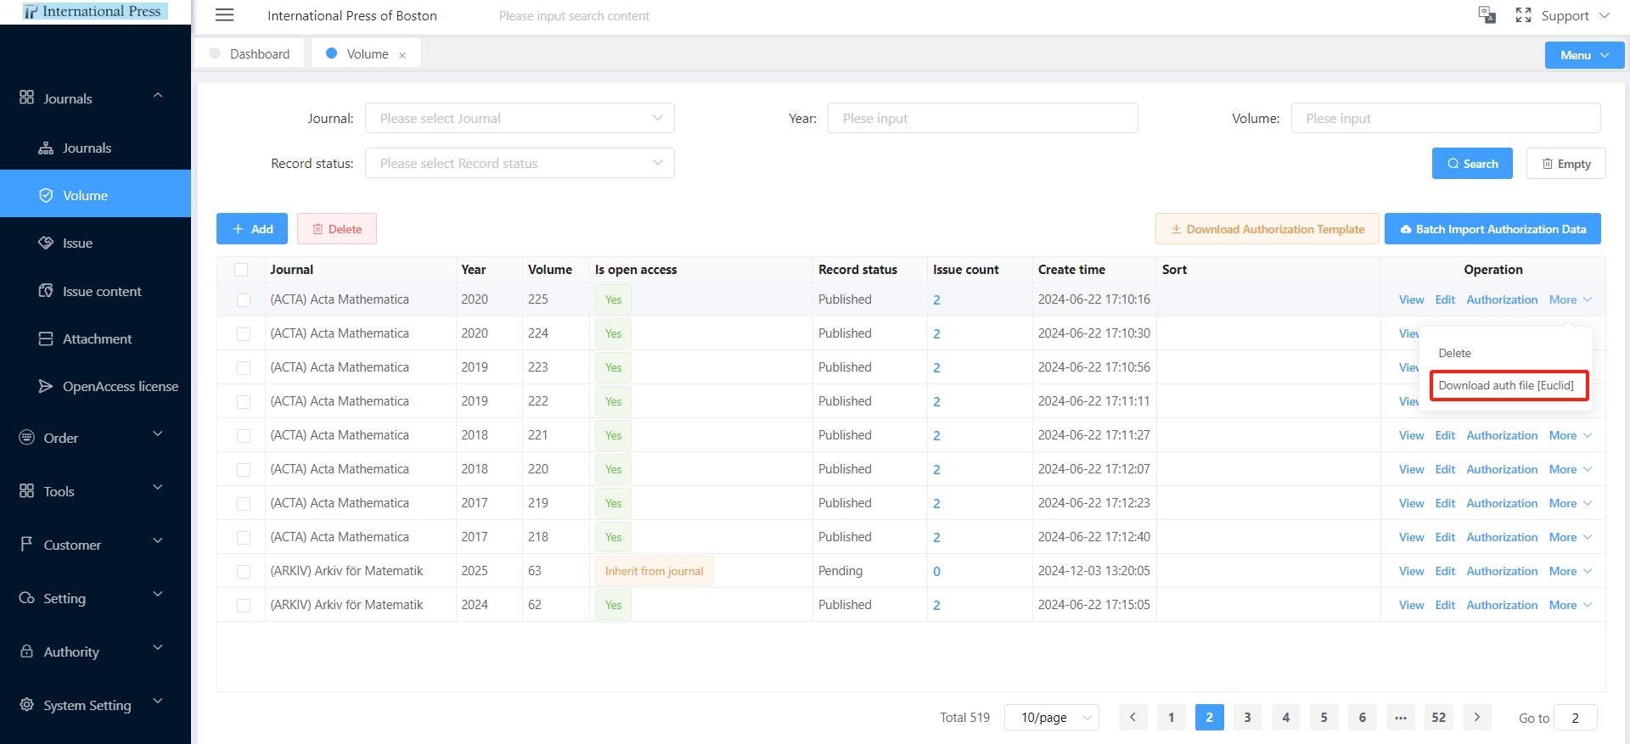Click View for volume 225
The image size is (1630, 744).
(x=1411, y=299)
